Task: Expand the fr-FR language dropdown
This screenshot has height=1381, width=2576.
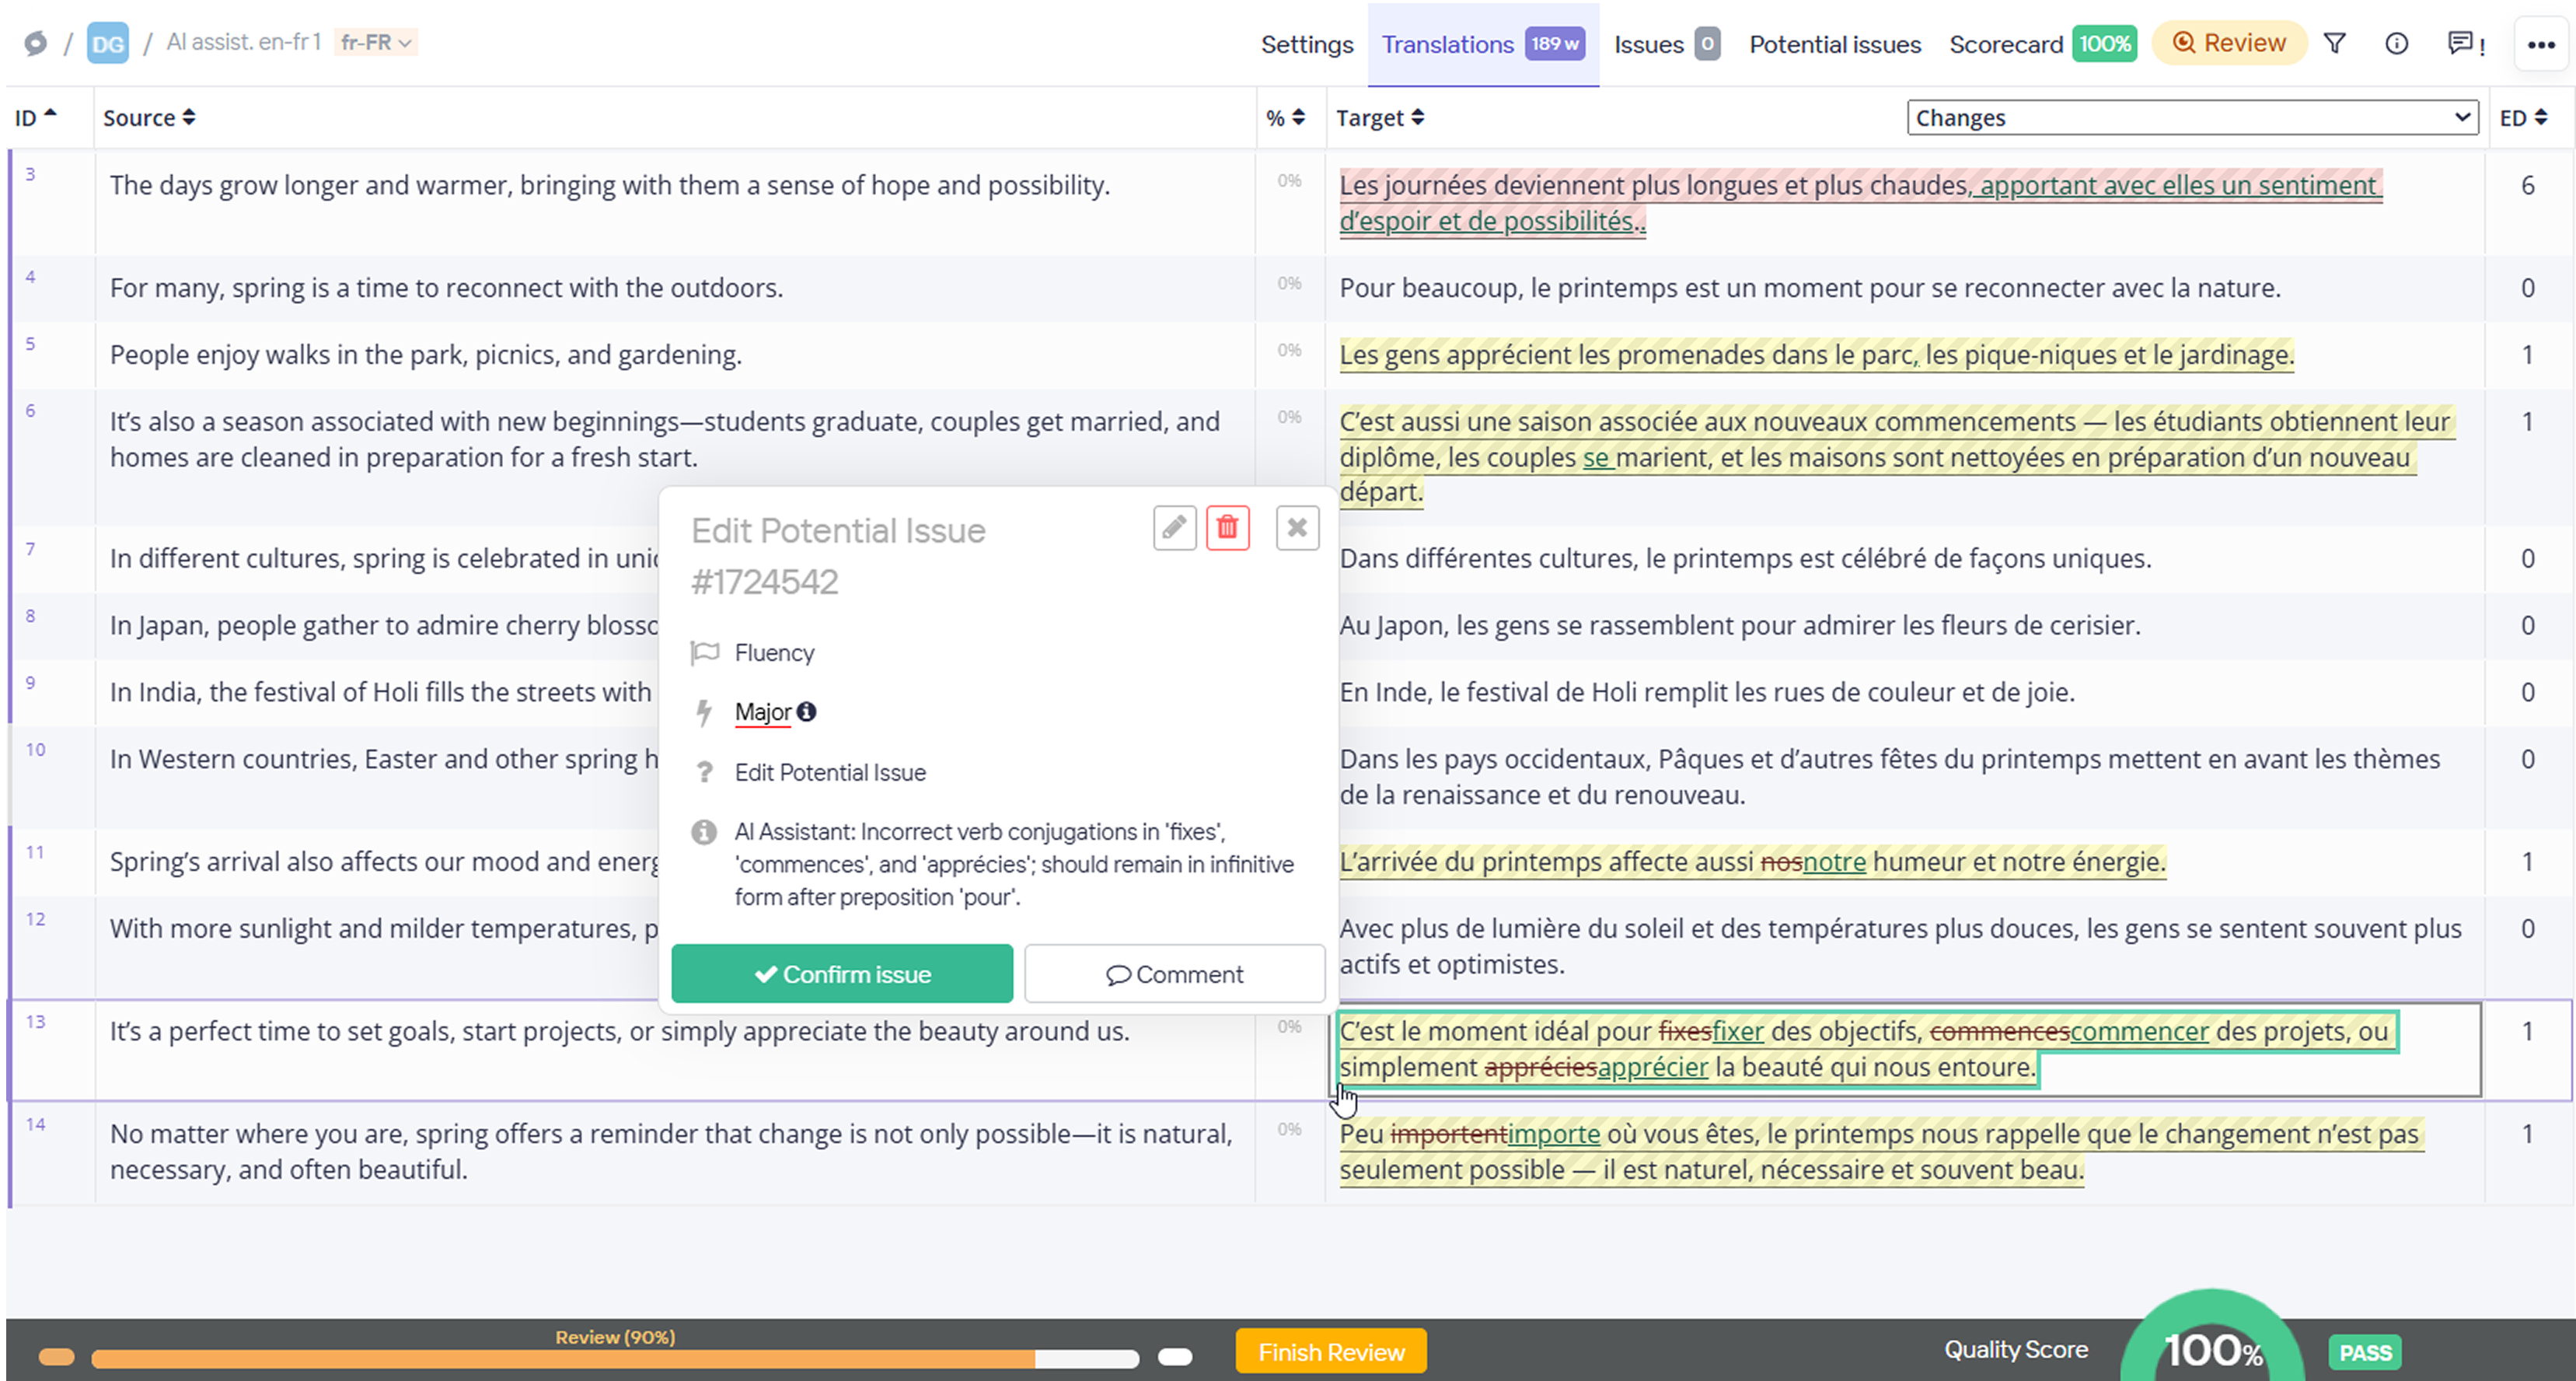Action: pyautogui.click(x=376, y=42)
